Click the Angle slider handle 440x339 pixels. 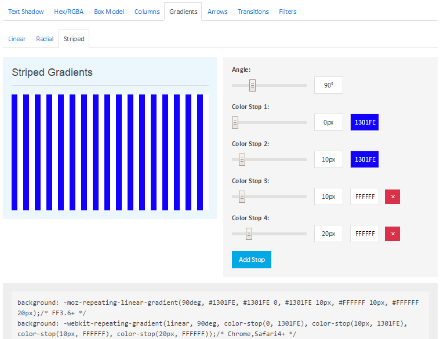tap(252, 86)
